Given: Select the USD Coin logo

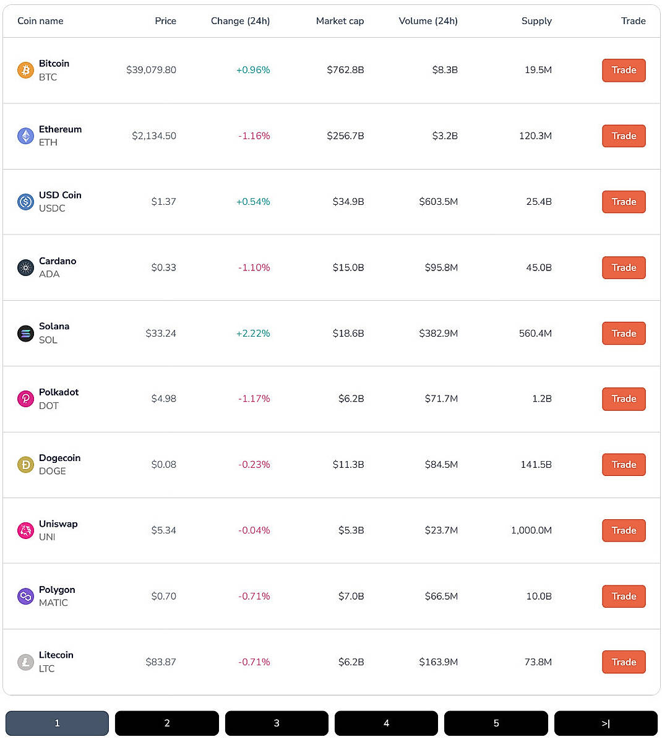Looking at the screenshot, I should tap(25, 201).
